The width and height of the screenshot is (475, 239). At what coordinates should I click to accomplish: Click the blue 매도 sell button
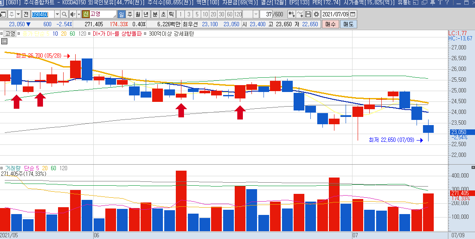pyautogui.click(x=348, y=24)
